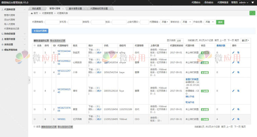Image resolution: width=257 pixels, height=137 pixels.
Task: Close the 代理等级权限设置 tab with its x
Action: pos(110,9)
